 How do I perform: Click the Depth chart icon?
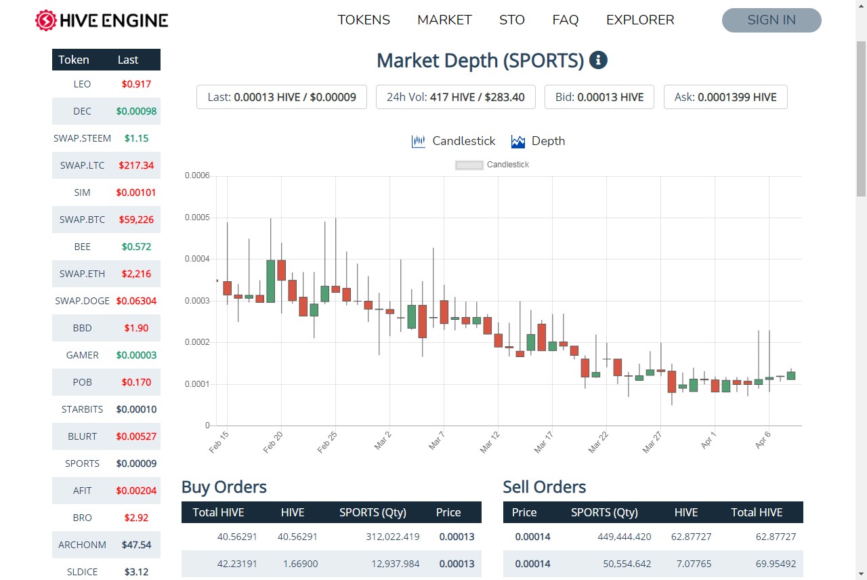coord(518,141)
